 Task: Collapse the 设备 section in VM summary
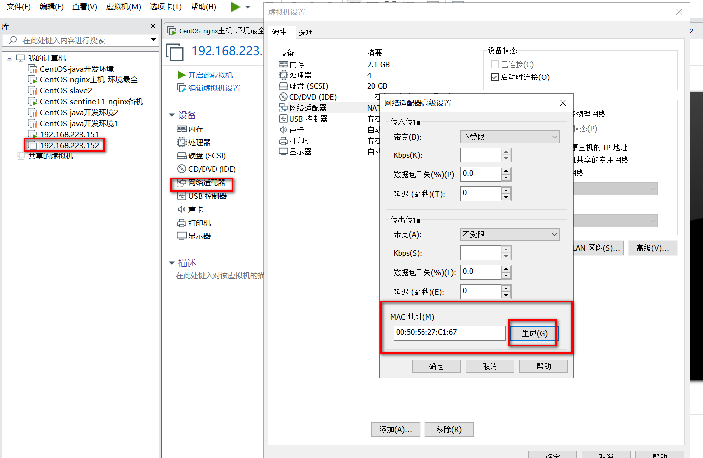(x=172, y=115)
